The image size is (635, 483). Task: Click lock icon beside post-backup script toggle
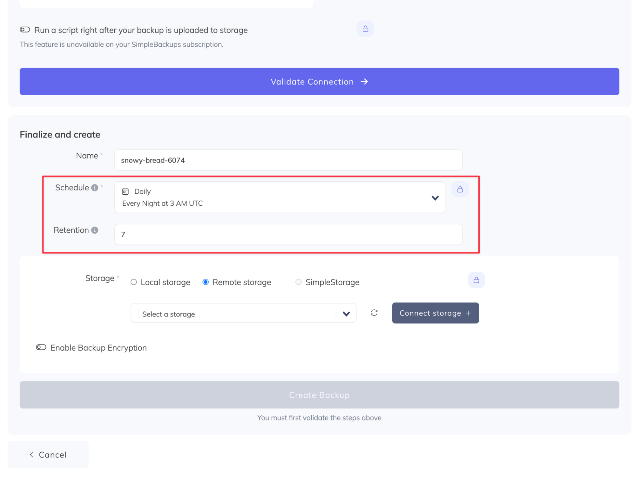(365, 29)
